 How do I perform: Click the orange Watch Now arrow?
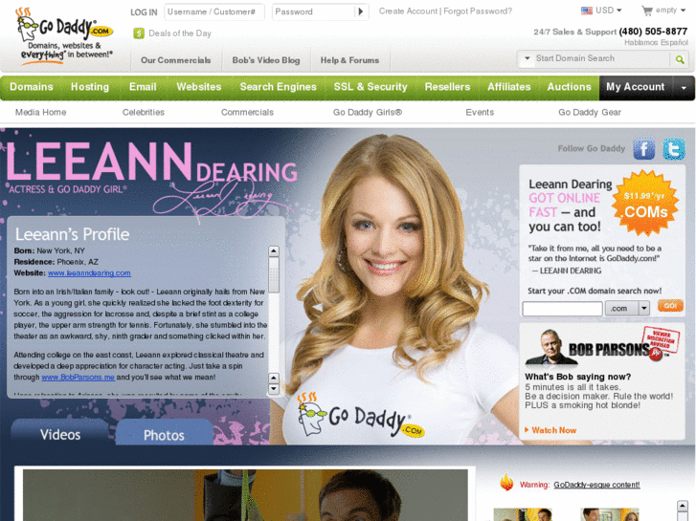(x=527, y=430)
